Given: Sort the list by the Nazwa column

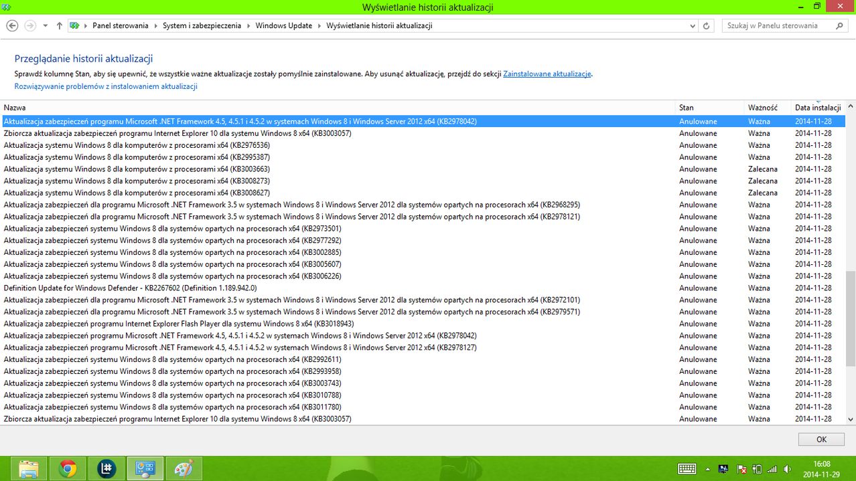Looking at the screenshot, I should [x=338, y=107].
